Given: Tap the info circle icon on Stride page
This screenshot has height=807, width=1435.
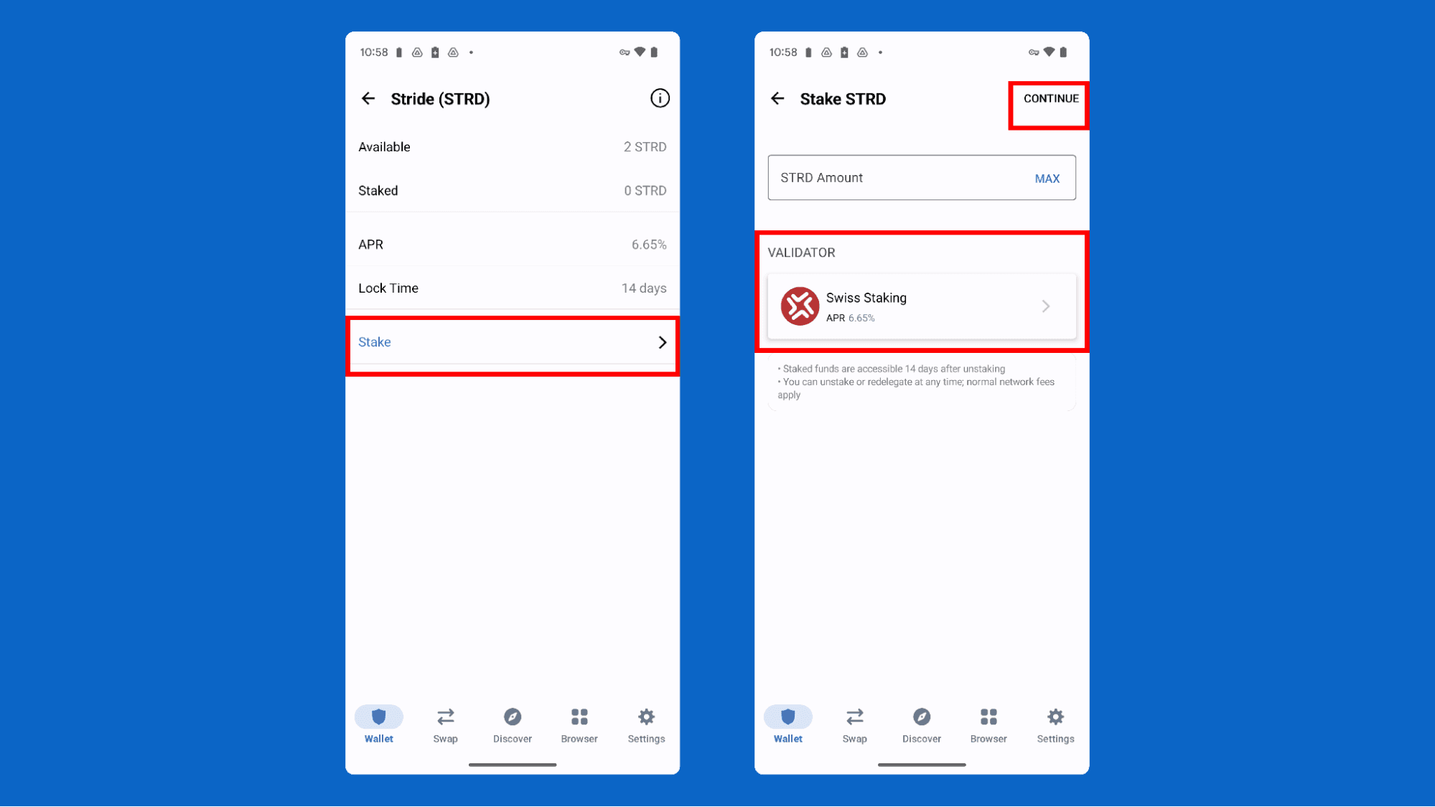Looking at the screenshot, I should tap(659, 98).
